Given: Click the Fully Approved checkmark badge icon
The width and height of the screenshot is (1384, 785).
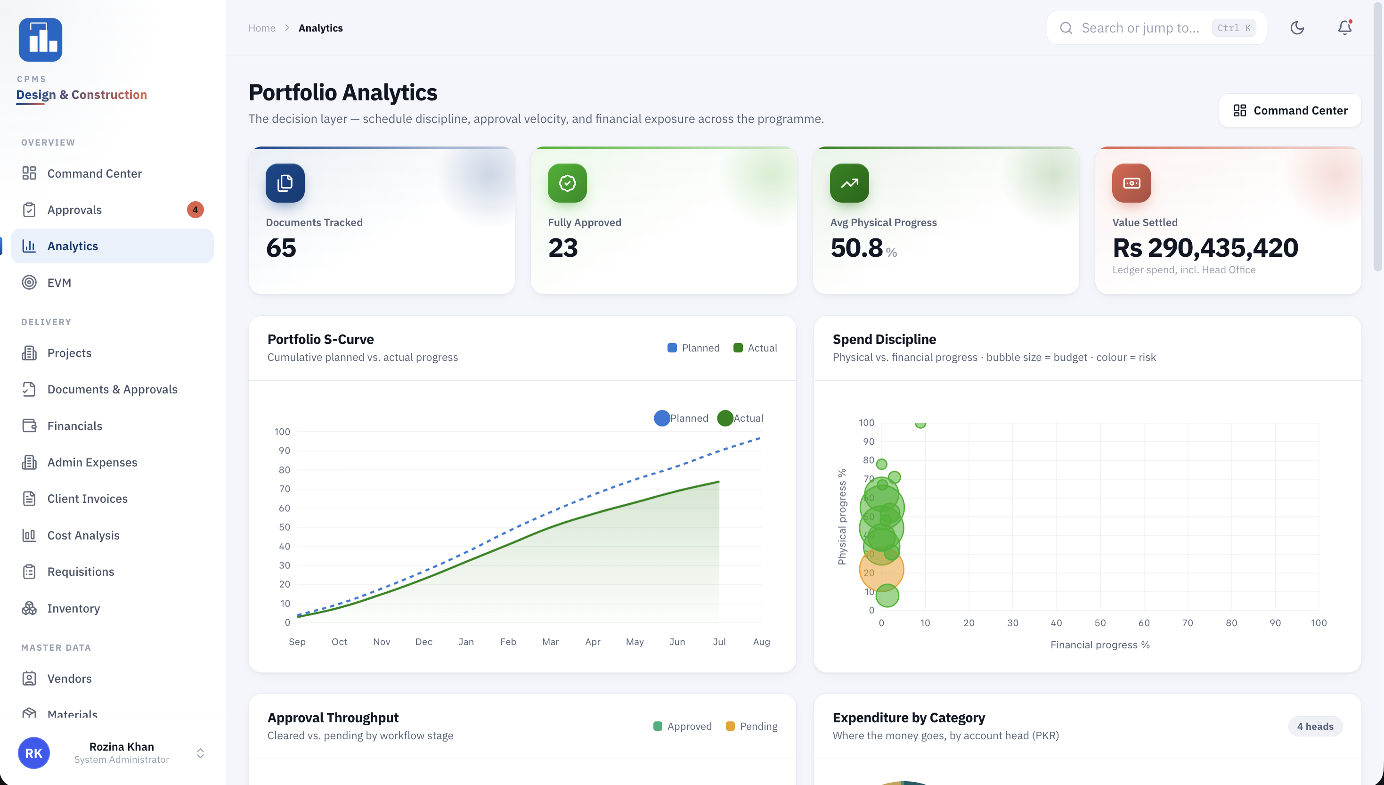Looking at the screenshot, I should click(567, 183).
